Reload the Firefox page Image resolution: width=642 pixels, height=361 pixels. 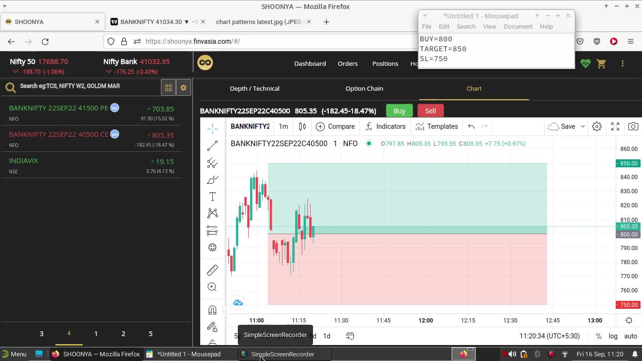45,41
